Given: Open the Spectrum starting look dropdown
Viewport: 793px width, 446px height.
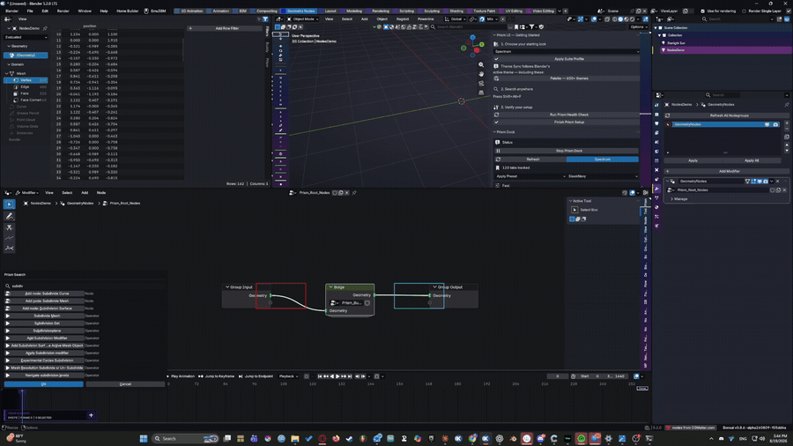Looking at the screenshot, I should [x=567, y=52].
